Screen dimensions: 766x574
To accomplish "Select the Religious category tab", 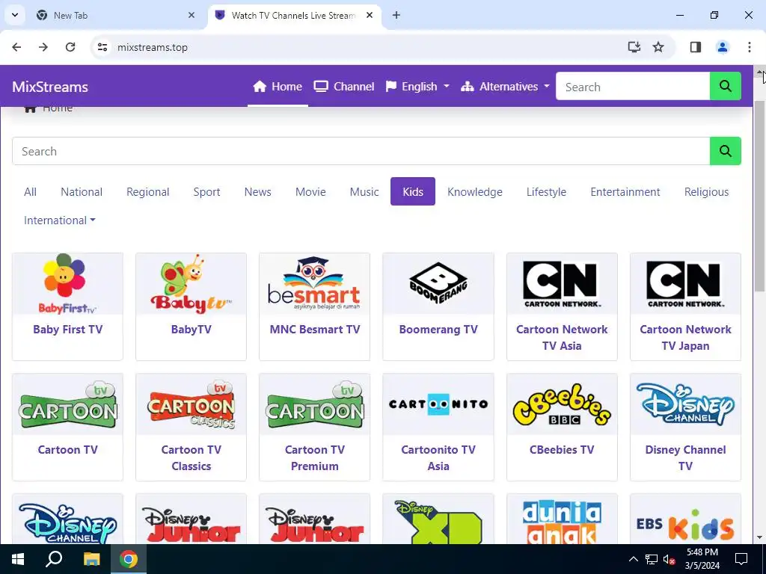I will click(706, 192).
